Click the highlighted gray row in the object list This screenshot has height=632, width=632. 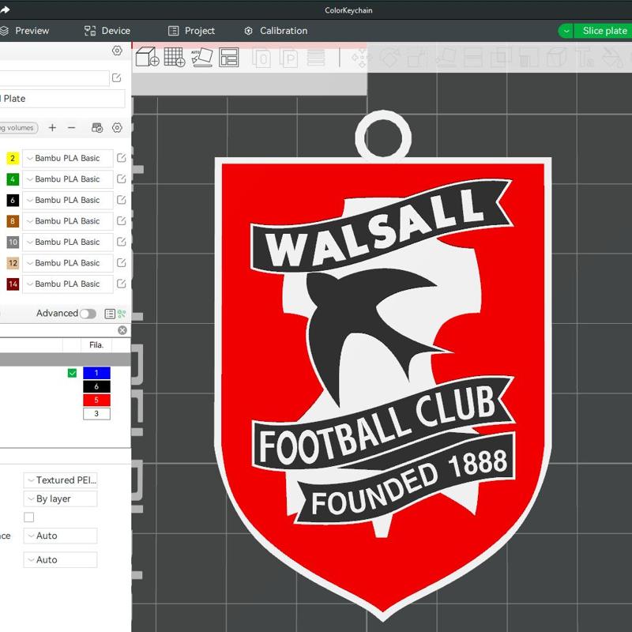coord(66,359)
